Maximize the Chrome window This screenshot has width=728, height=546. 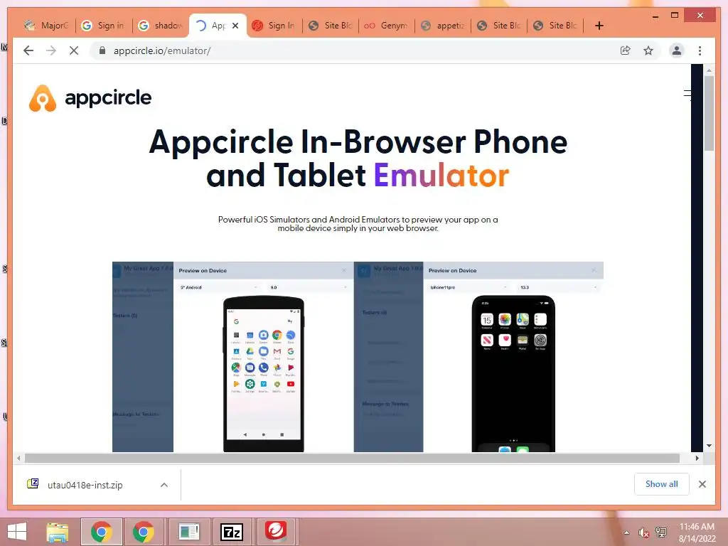point(675,16)
